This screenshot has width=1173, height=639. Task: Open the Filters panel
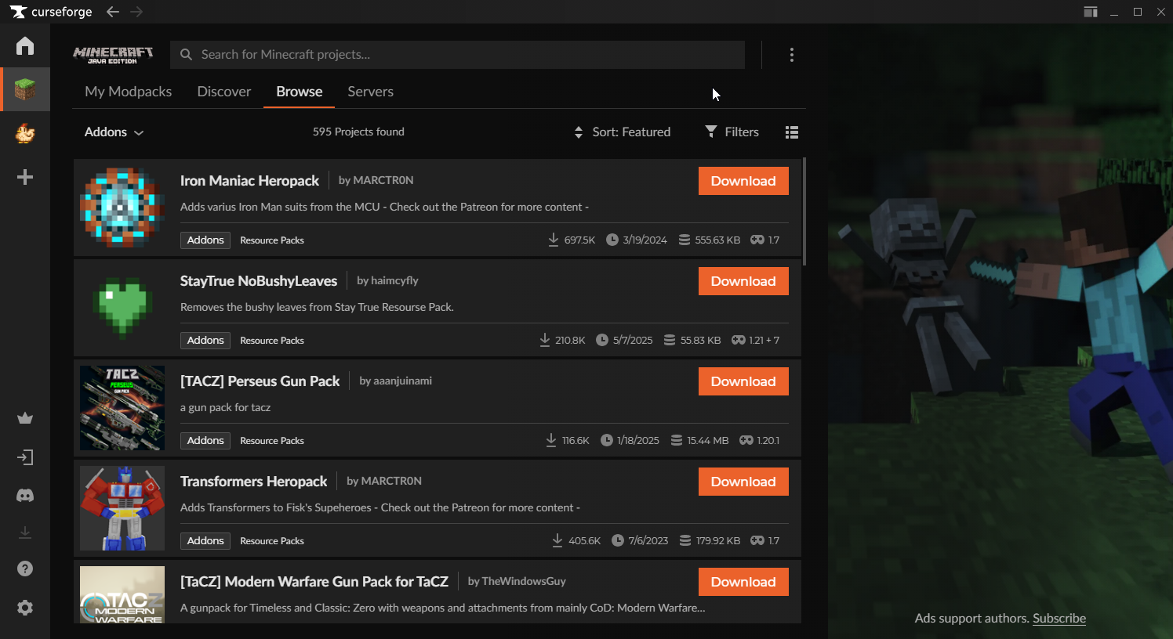(x=732, y=132)
